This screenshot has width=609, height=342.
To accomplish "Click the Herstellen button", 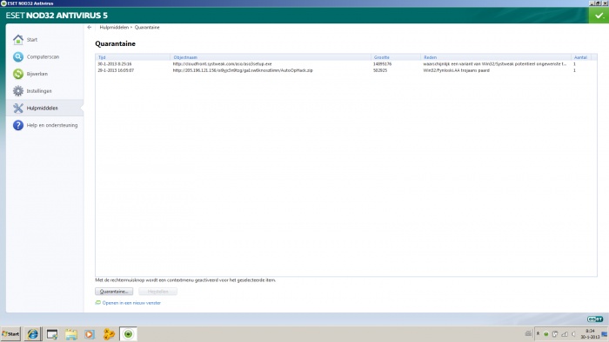I will (157, 292).
